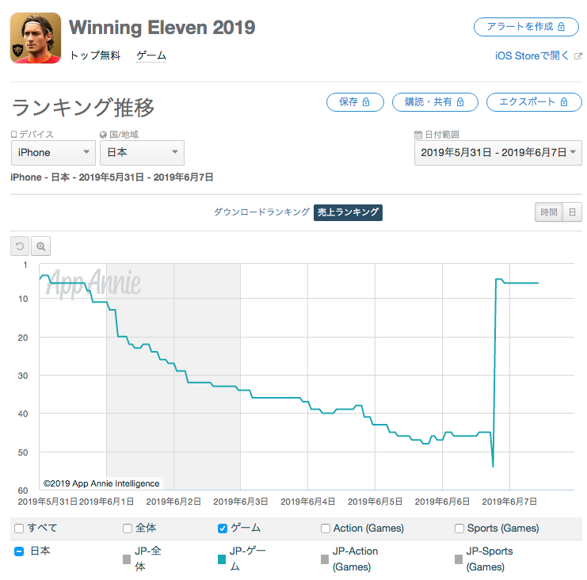Click the globe icon beside 国/地域
587x580 pixels.
coord(103,135)
